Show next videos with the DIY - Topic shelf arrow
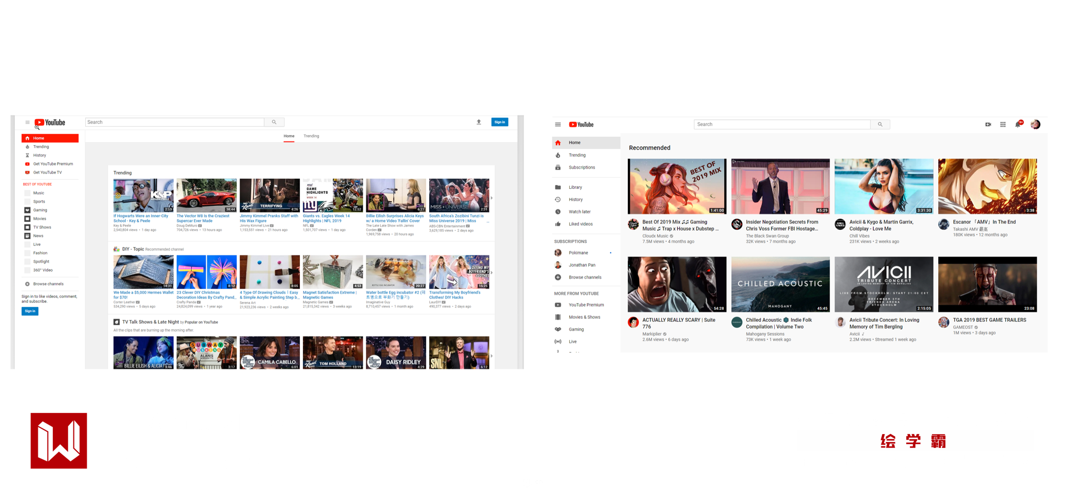Viewport: 1065px width, 490px height. tap(491, 272)
